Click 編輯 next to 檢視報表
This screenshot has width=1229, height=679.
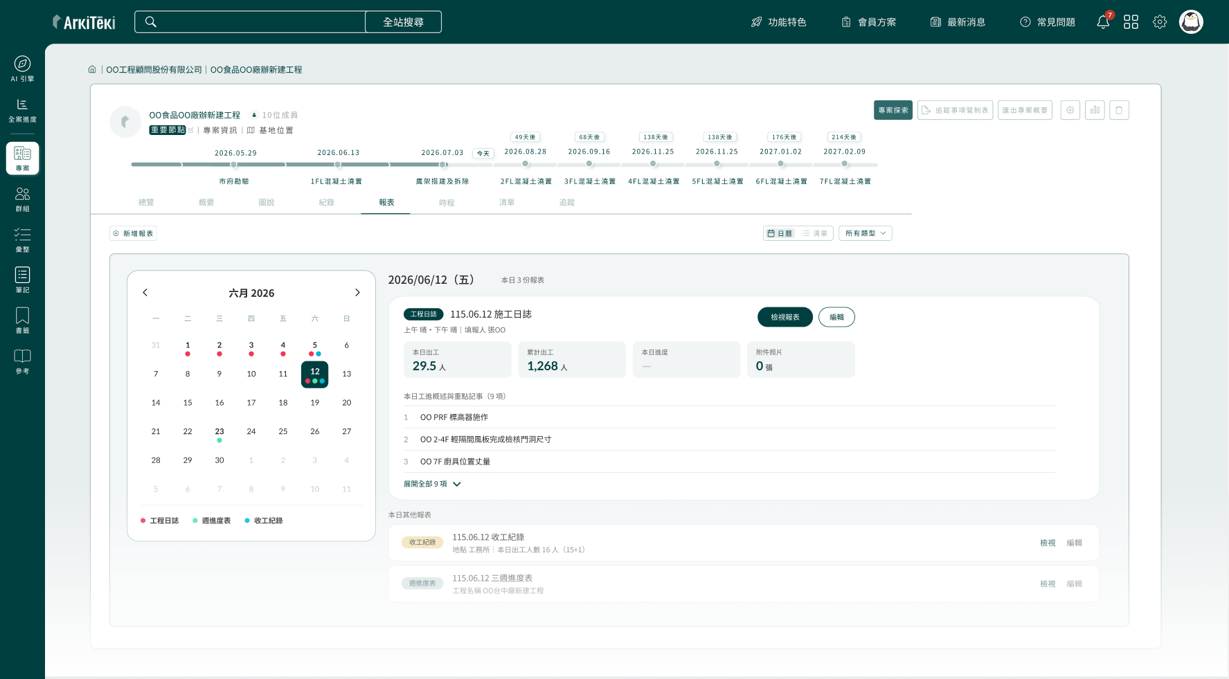pos(836,317)
